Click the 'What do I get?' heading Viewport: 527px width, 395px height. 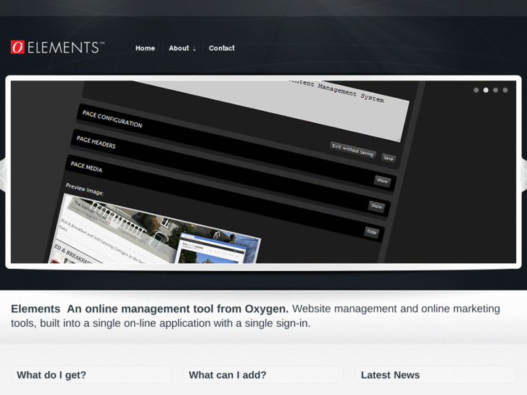(51, 375)
